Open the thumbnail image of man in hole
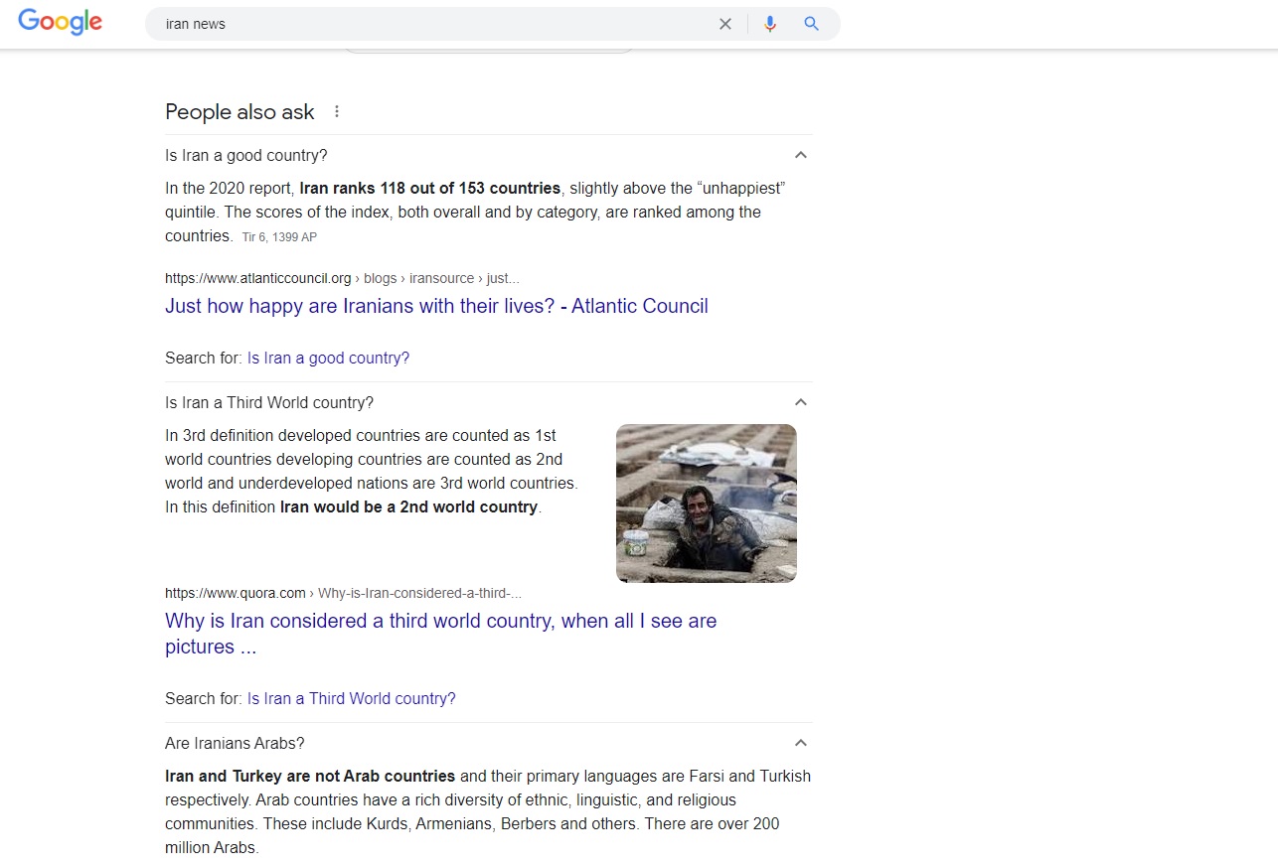The height and width of the screenshot is (867, 1278). coord(707,503)
